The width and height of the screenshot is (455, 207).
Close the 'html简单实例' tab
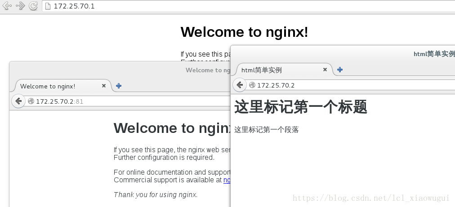point(325,70)
